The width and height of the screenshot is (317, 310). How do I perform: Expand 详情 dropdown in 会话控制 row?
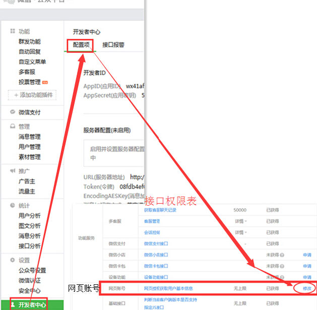coord(241,232)
